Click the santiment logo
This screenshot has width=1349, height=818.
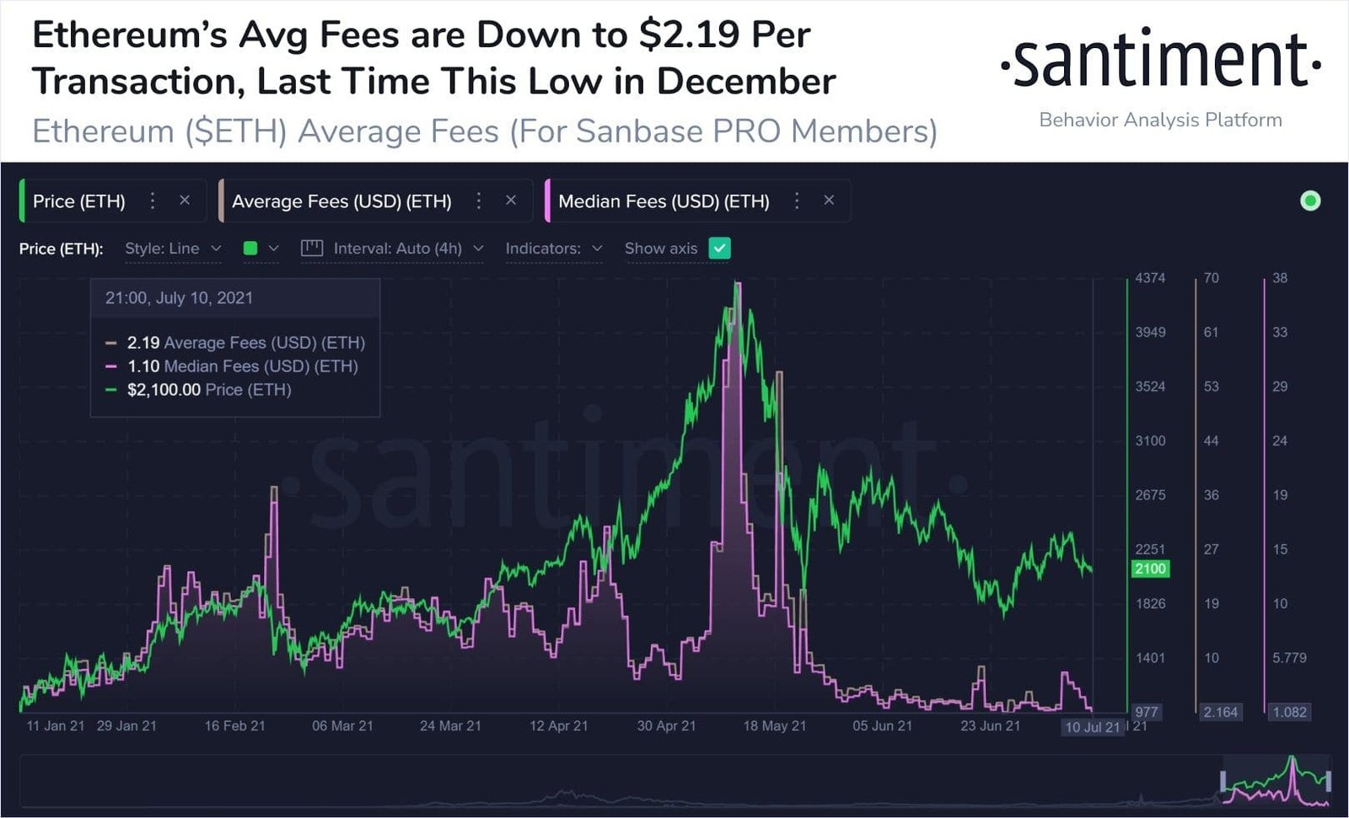(x=1160, y=61)
